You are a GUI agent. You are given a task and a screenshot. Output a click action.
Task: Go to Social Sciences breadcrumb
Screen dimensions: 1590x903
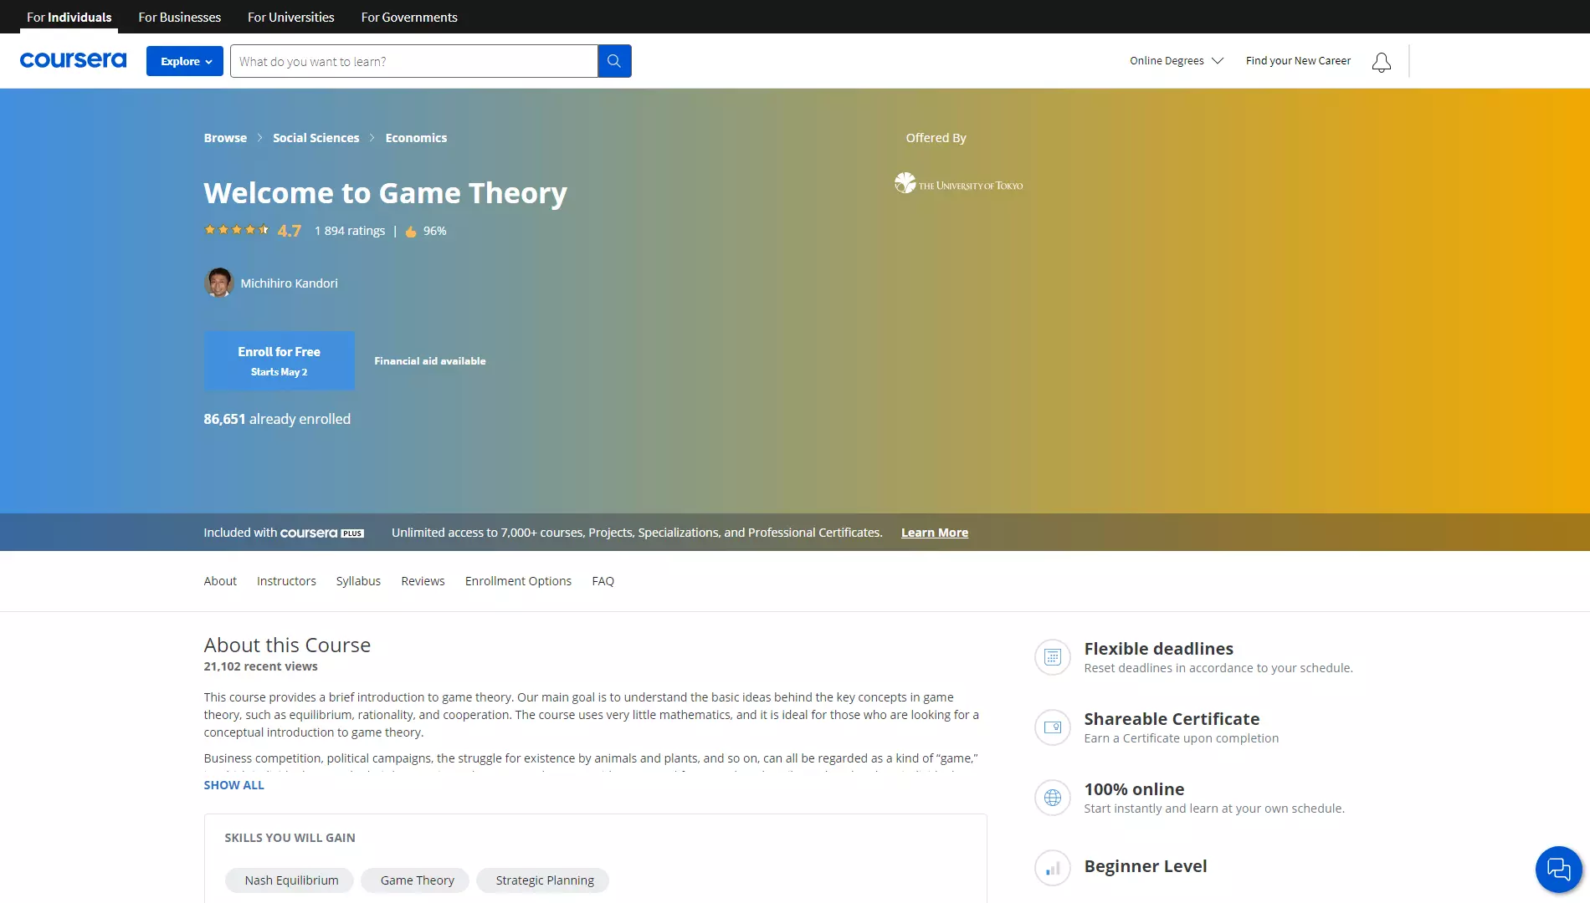[315, 138]
